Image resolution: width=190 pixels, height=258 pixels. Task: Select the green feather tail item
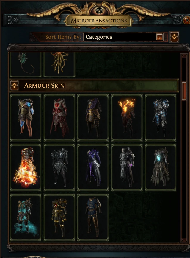tap(26, 64)
